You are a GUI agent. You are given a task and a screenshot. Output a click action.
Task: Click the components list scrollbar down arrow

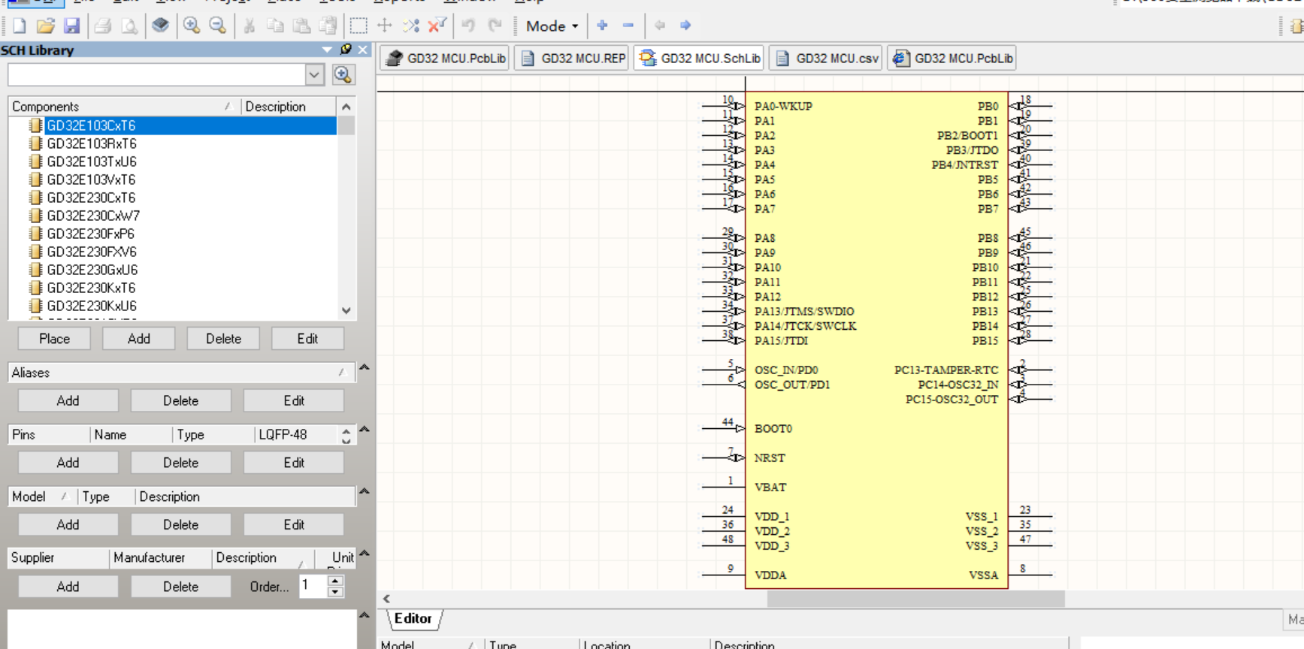click(346, 310)
